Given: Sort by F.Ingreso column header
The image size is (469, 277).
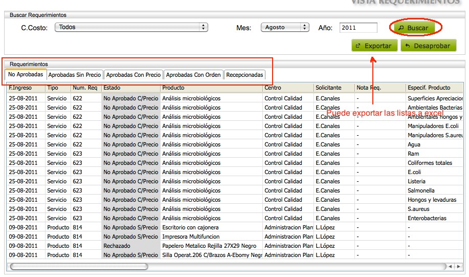Looking at the screenshot, I should [x=26, y=88].
